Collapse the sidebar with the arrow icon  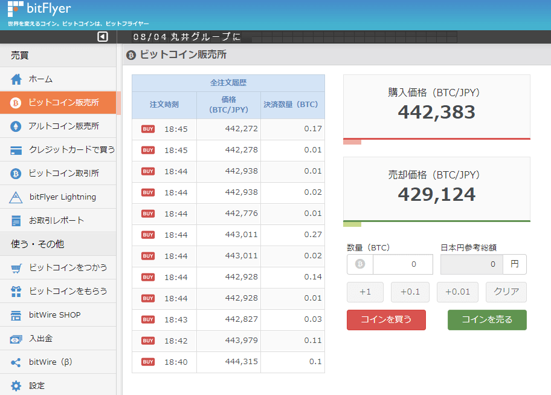103,36
